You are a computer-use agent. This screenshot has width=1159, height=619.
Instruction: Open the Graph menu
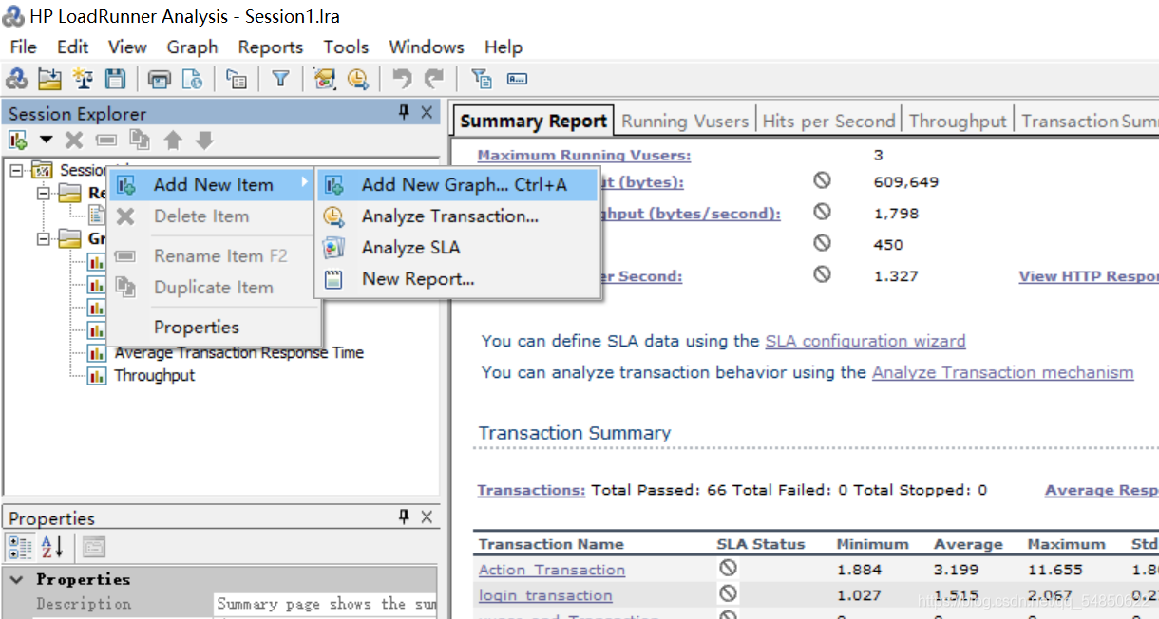point(192,47)
